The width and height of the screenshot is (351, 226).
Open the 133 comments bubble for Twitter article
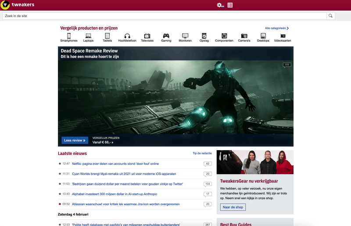208,184
